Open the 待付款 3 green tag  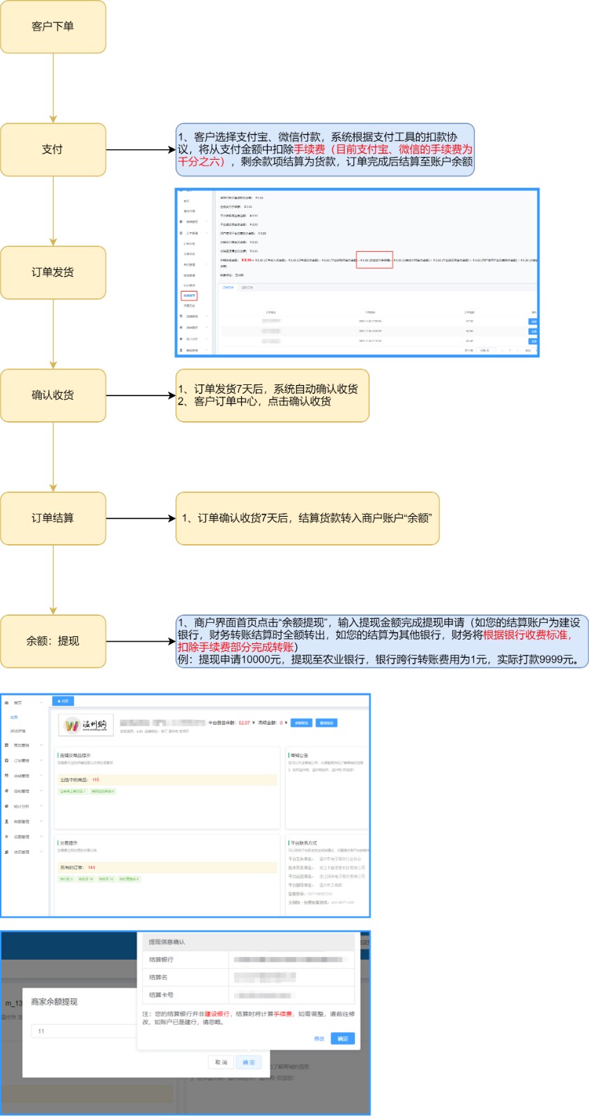[x=66, y=879]
